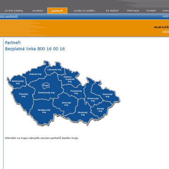The width and height of the screenshot is (169, 169).
Task: Select Karlovarský kraj on the map
Action: point(18,82)
